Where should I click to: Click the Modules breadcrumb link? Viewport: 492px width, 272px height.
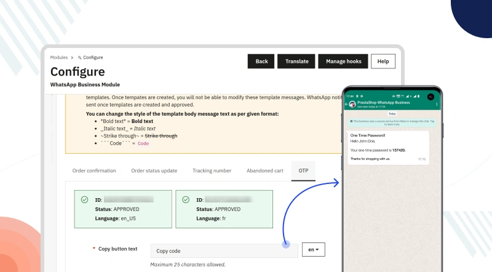click(59, 57)
